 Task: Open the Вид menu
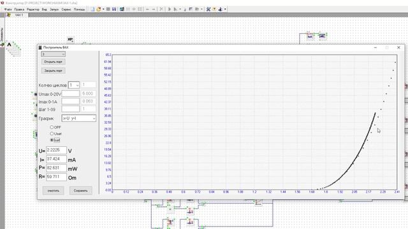click(44, 10)
